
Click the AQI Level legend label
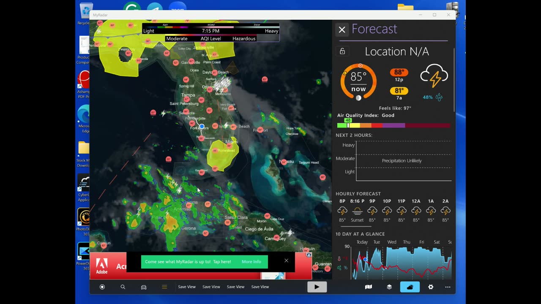(x=210, y=38)
